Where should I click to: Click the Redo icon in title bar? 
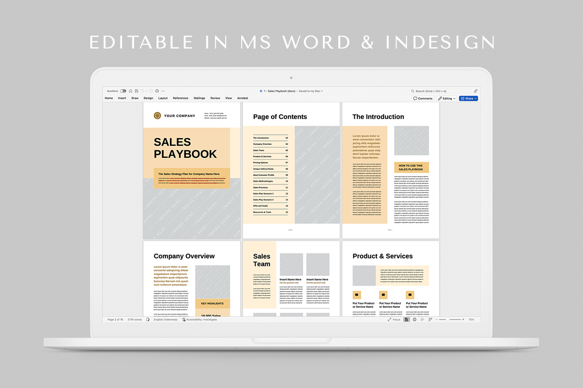coord(151,91)
